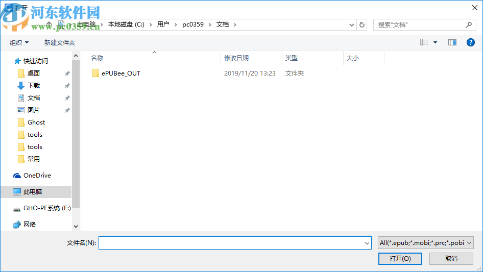483x272 pixels.
Task: Open view options dropdown arrow
Action: [435, 42]
